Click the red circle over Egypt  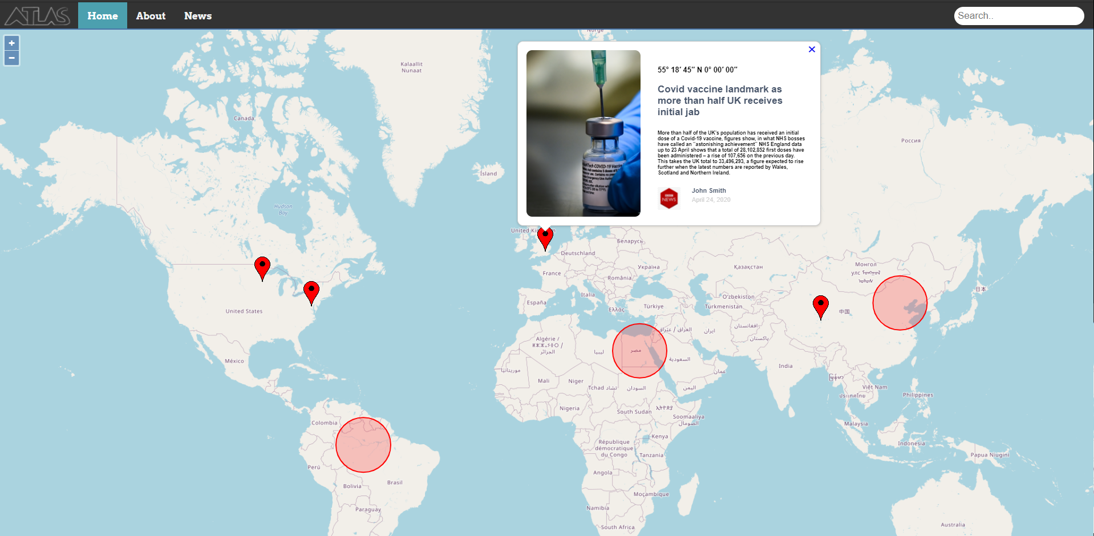pos(639,351)
